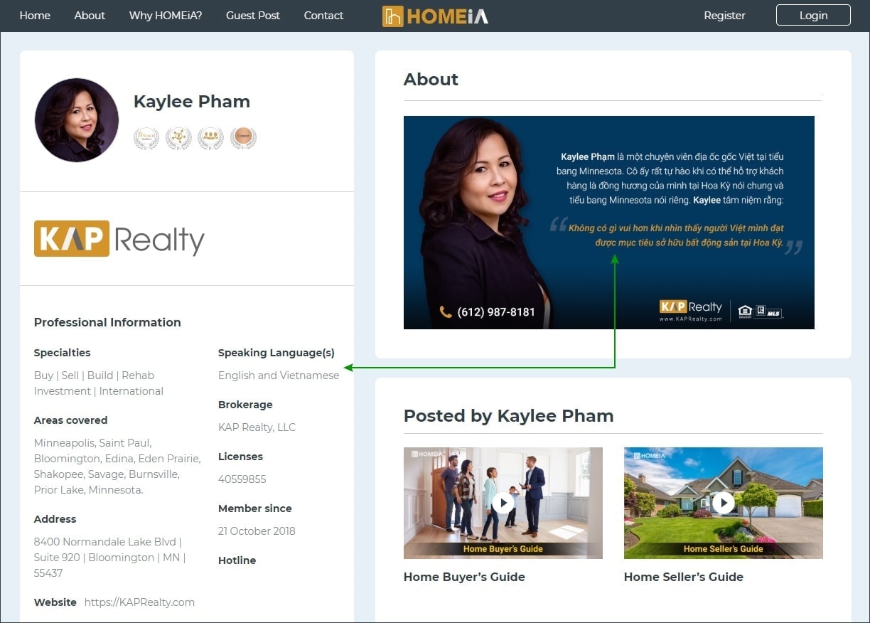Play the Home Buyer's Guide video
The image size is (870, 623).
pos(503,503)
